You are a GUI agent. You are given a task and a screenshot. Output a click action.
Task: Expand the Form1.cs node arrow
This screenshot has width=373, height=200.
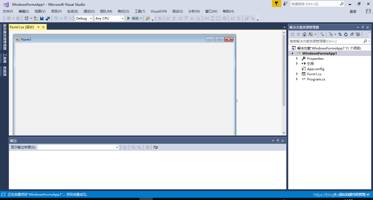pos(297,74)
